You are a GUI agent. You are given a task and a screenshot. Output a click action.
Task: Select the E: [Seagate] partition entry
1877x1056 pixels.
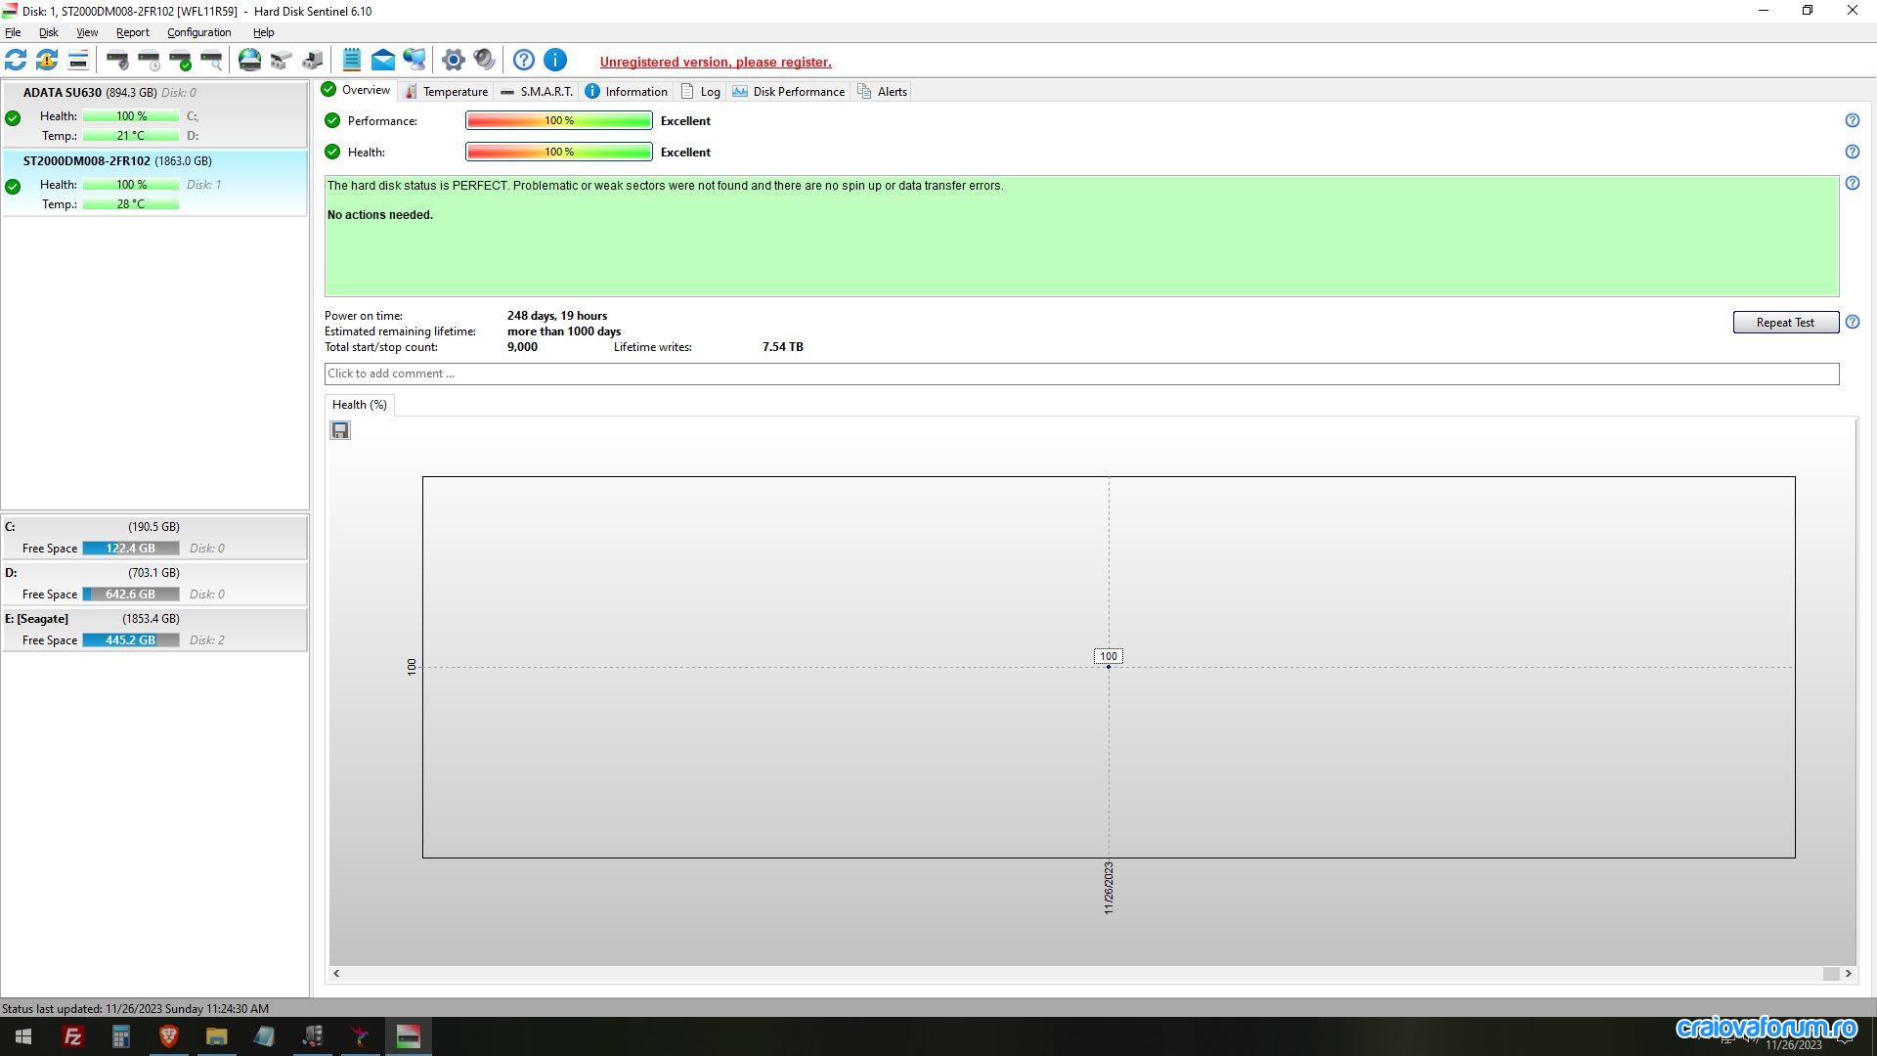point(154,630)
